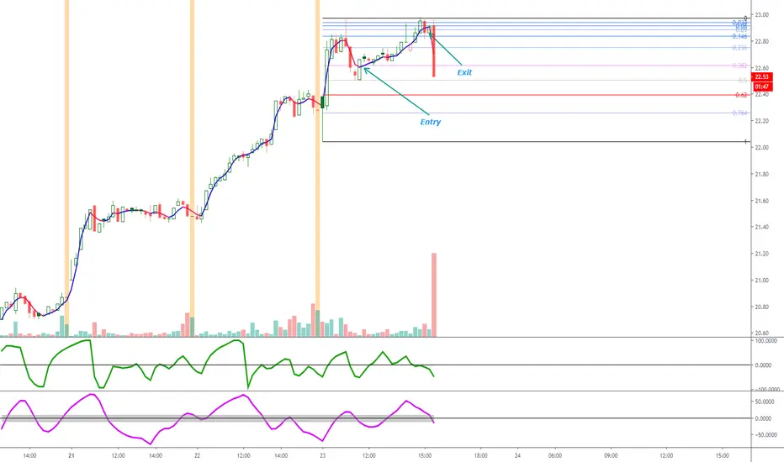Click the 23.00 price axis label
Screen dimensions: 784x462
[x=762, y=15]
